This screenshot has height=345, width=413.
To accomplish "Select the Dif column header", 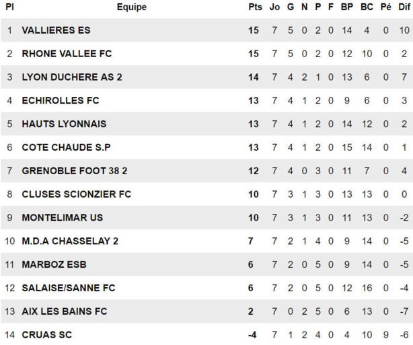I will click(403, 7).
